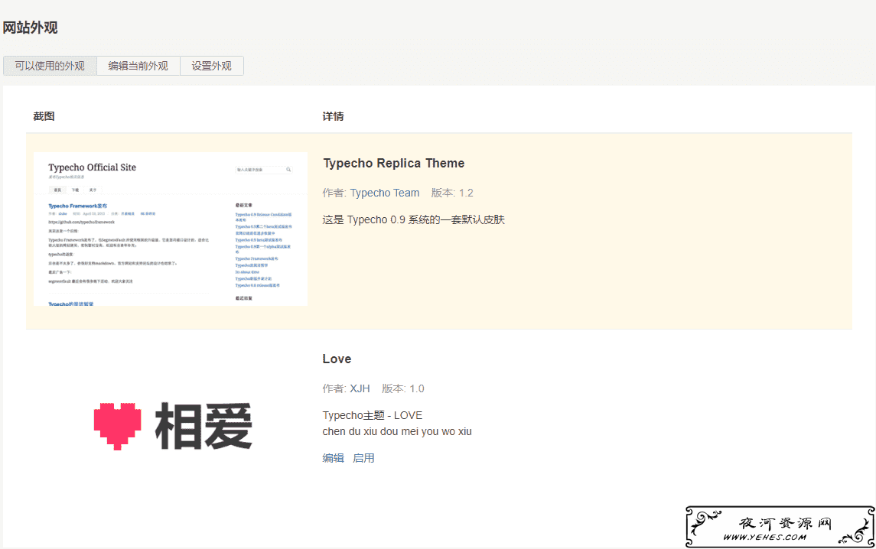Open author link XJH

pos(360,388)
